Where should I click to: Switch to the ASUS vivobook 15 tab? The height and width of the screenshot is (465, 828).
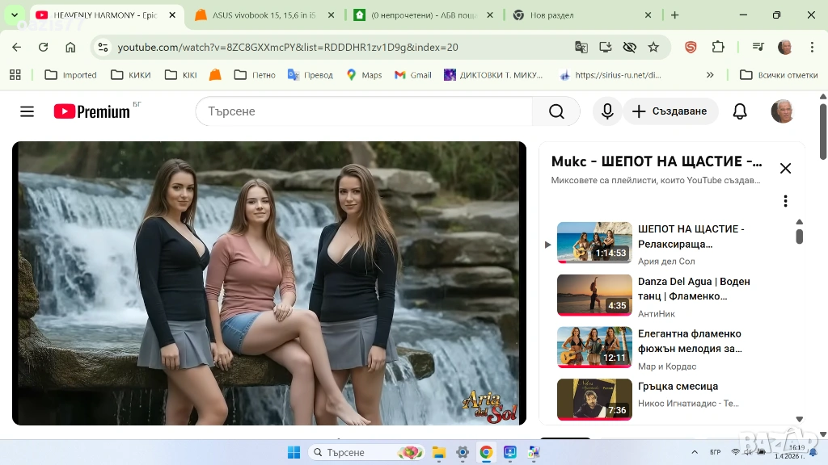pyautogui.click(x=263, y=15)
